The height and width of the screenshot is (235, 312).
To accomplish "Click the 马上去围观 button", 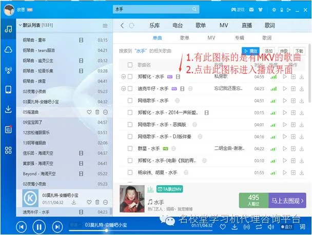I will (x=287, y=201).
